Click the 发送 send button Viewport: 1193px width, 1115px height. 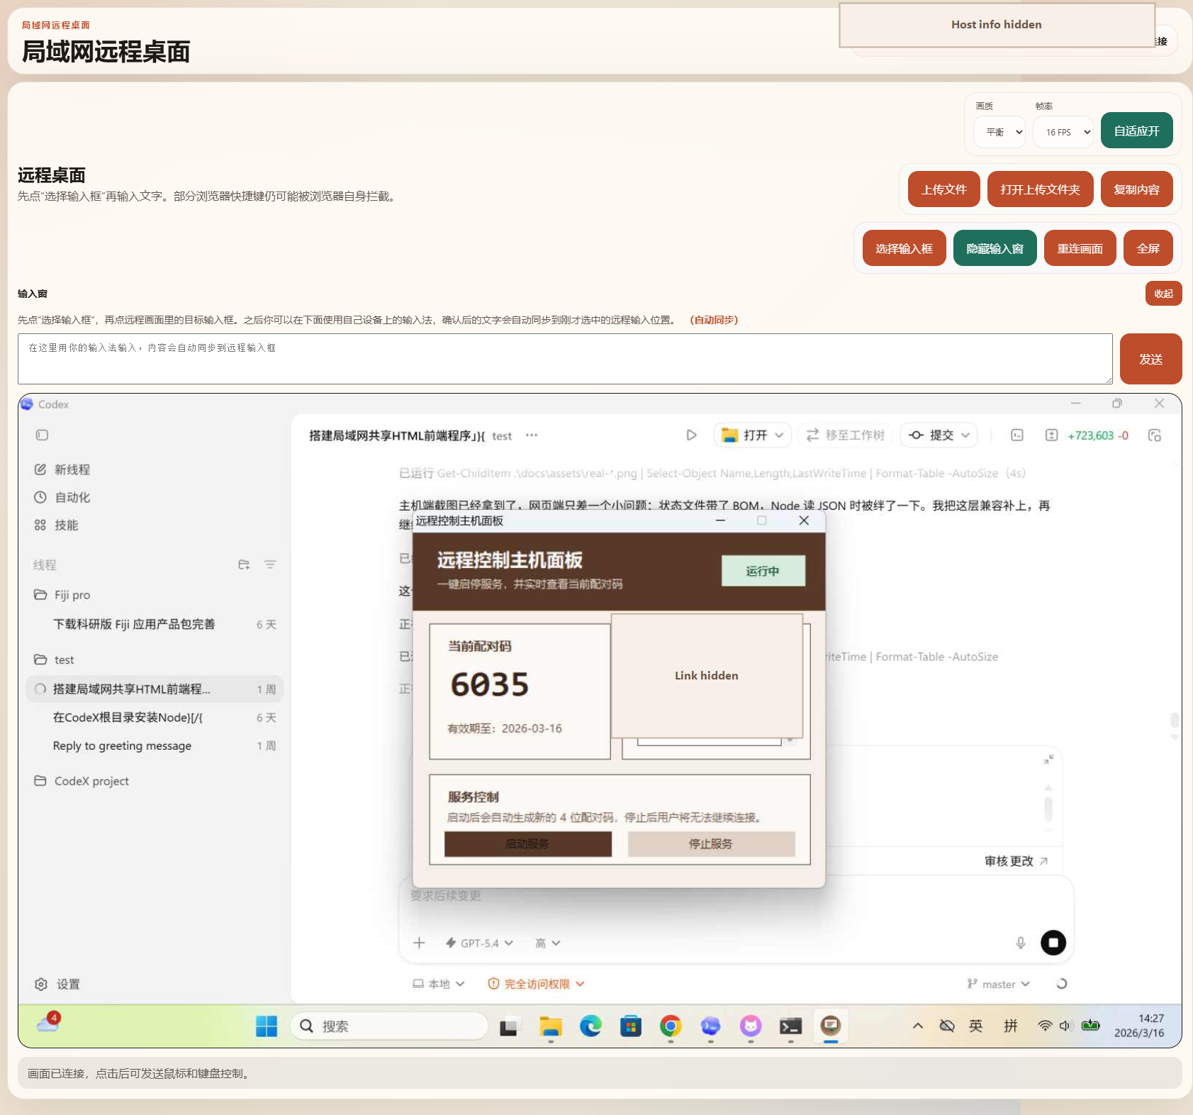[1150, 358]
